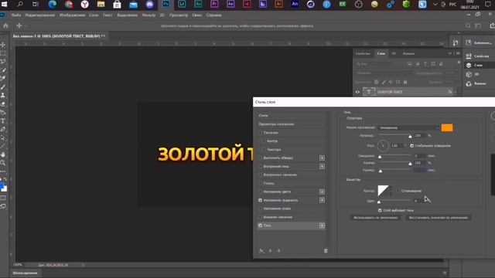495x278 pixels.
Task: Click the shadow Opacity slider track
Action: (394, 136)
